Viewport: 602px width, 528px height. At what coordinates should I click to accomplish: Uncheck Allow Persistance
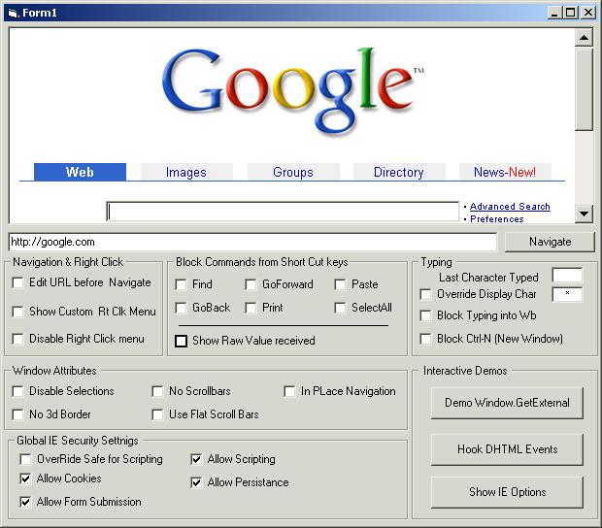point(196,482)
